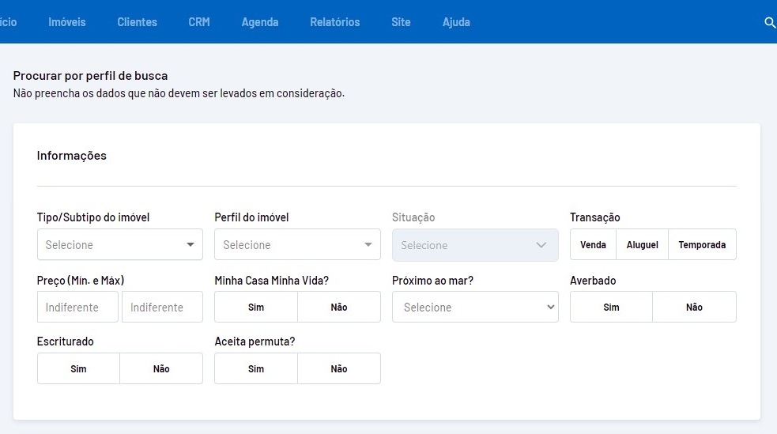This screenshot has height=434, width=777.
Task: Choose Não for Aceita permuta
Action: tap(339, 369)
